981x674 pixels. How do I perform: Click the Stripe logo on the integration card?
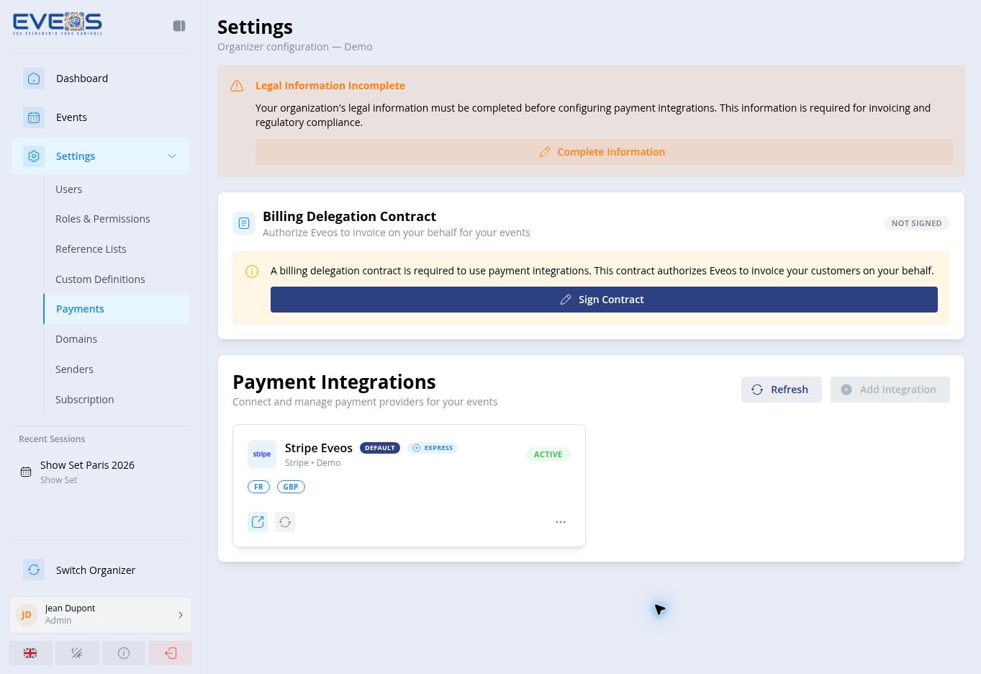[262, 454]
